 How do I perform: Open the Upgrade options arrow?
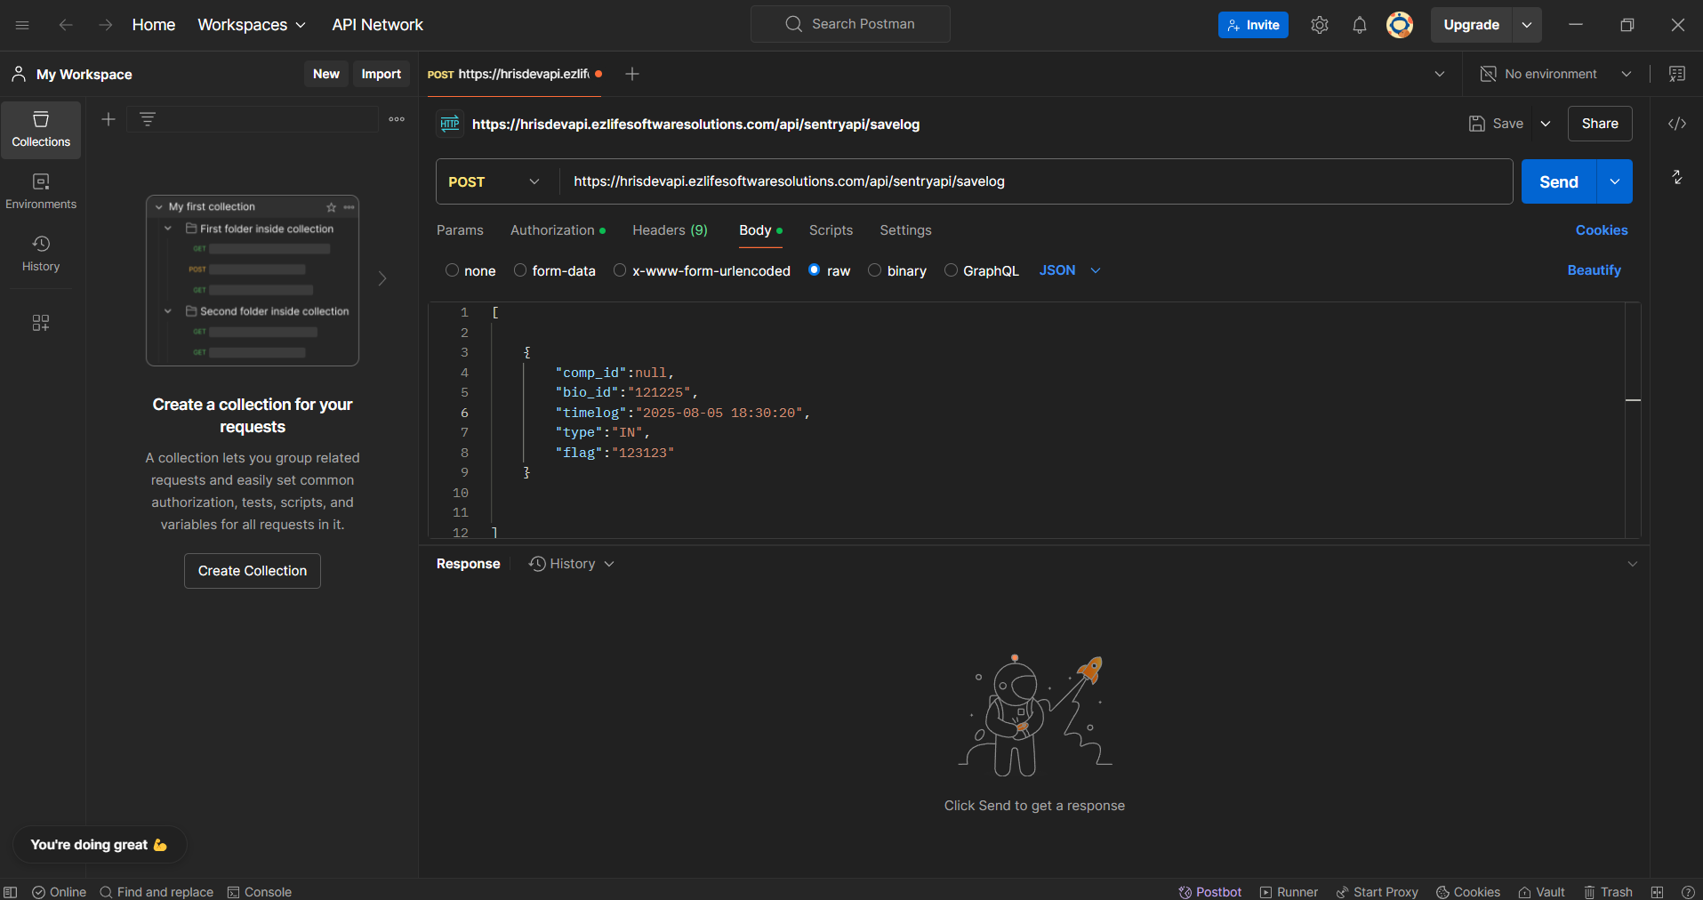(x=1527, y=25)
